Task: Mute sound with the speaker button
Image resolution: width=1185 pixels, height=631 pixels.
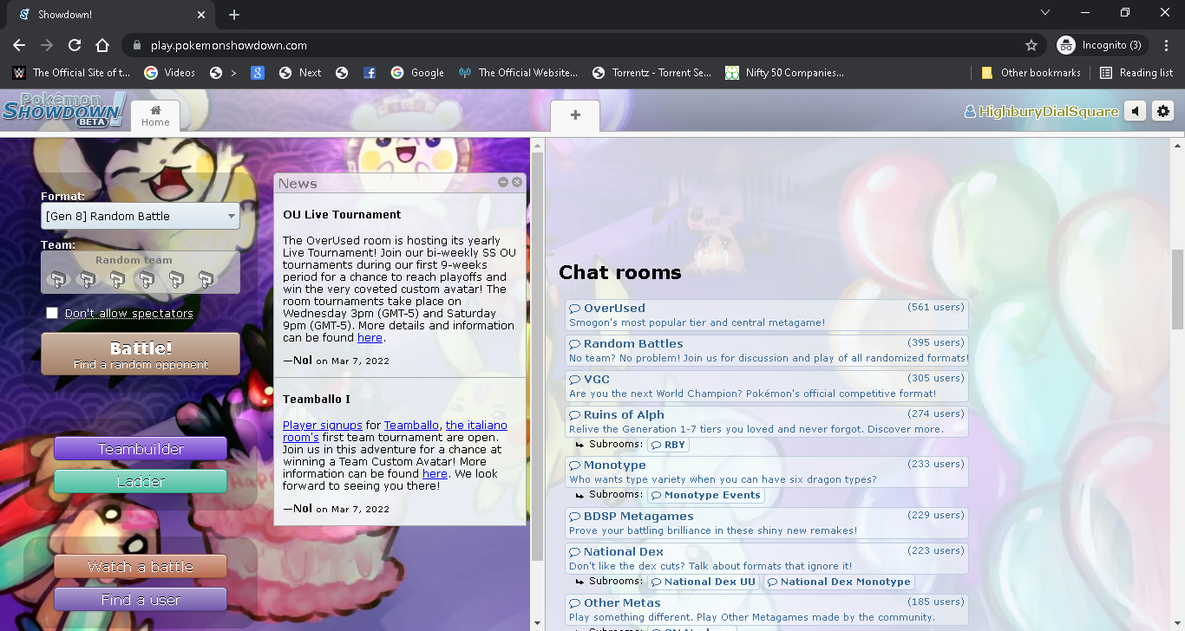Action: [x=1135, y=111]
